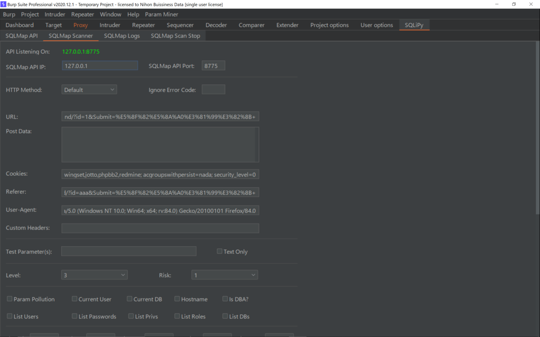Image resolution: width=540 pixels, height=337 pixels.
Task: Switch to the Proxy tab
Action: [81, 25]
